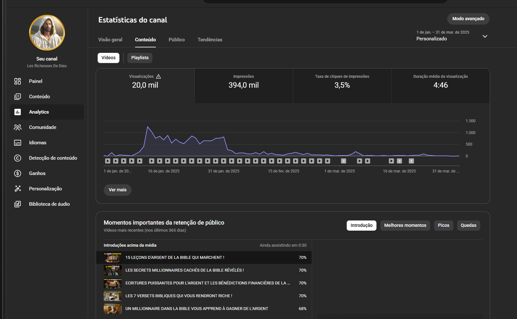Screen dimensions: 517x319
Task: Select the Quedas retention chip
Action: [x=469, y=225]
